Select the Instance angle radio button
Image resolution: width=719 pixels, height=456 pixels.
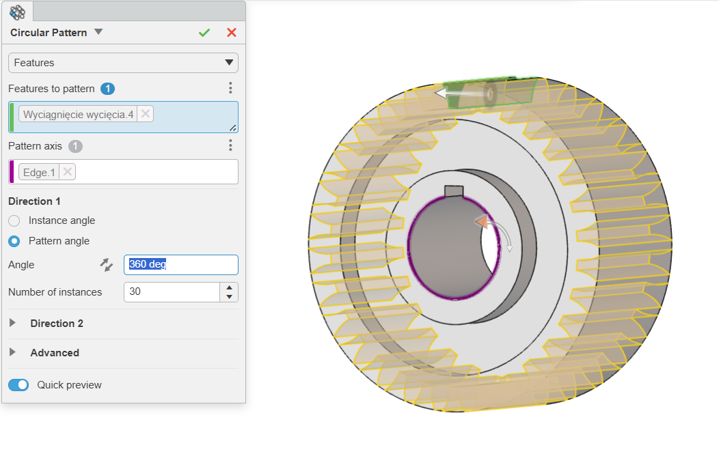pos(14,220)
